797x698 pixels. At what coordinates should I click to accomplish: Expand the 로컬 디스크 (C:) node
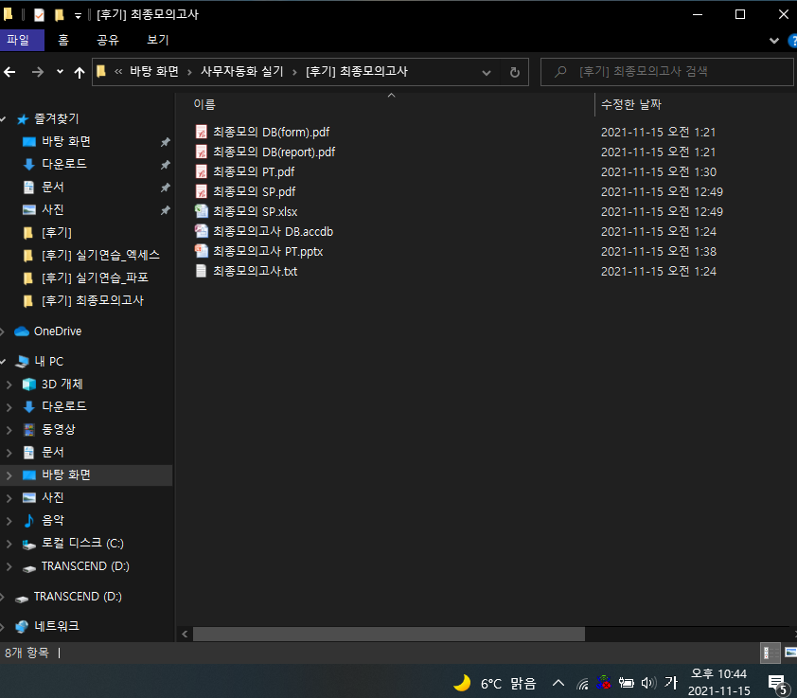(9, 544)
